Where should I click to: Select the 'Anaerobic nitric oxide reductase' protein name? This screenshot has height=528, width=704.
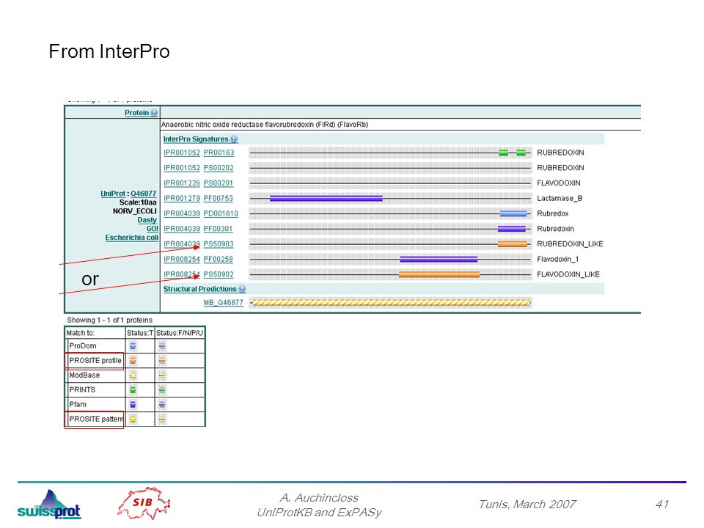pyautogui.click(x=265, y=125)
